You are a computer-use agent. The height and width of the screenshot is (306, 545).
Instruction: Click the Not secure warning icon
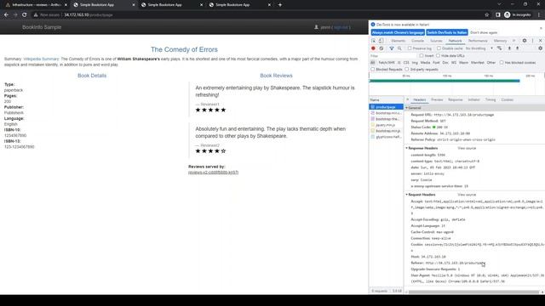(36, 15)
